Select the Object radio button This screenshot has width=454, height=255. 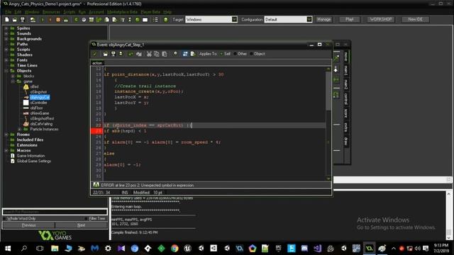251,54
